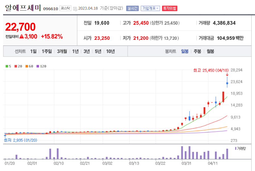The image size is (255, 171).
Task: Click the 상한가 25,450 upper limit text
Action: click(165, 23)
